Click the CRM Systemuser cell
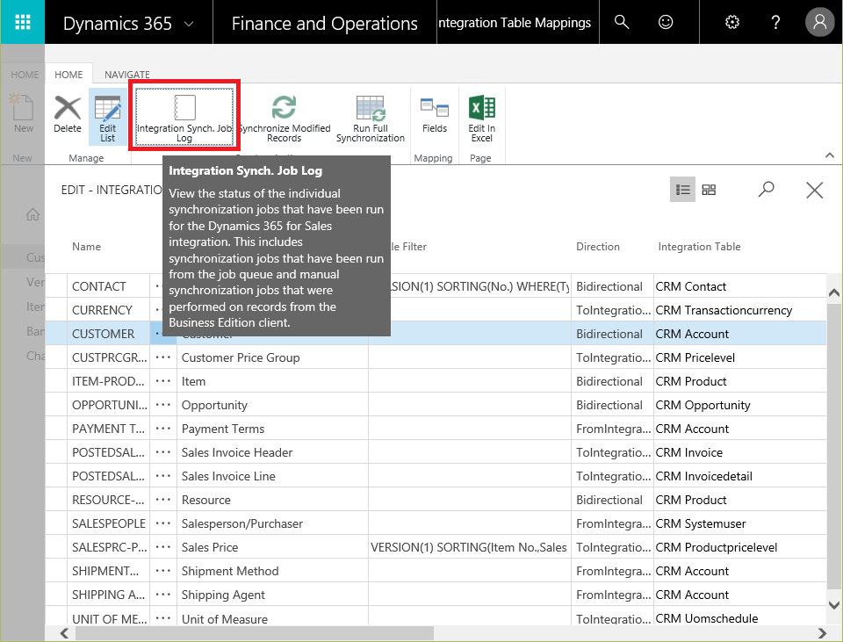 [x=739, y=523]
